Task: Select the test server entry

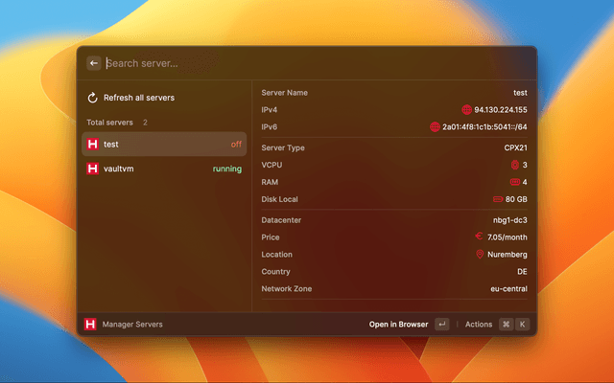Action: [x=163, y=144]
